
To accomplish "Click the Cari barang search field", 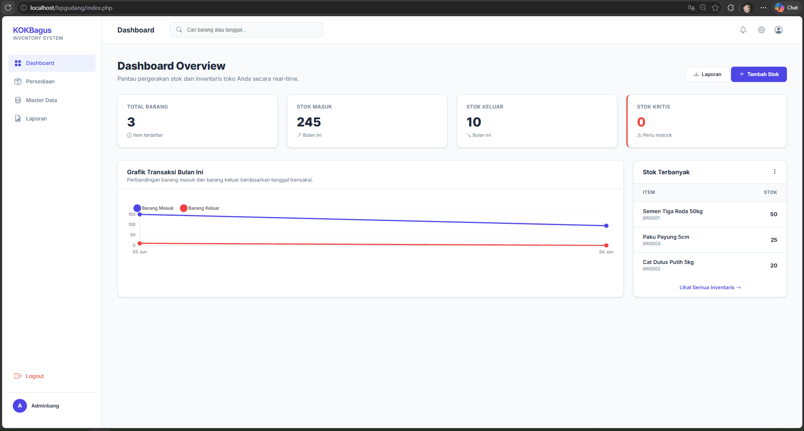I will pos(246,30).
